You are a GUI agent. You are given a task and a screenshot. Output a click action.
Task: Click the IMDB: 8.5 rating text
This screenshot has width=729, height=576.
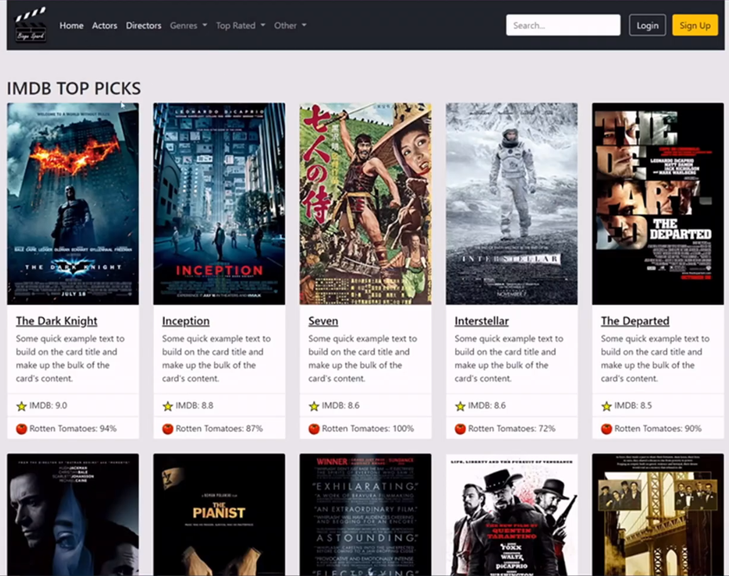coord(633,405)
